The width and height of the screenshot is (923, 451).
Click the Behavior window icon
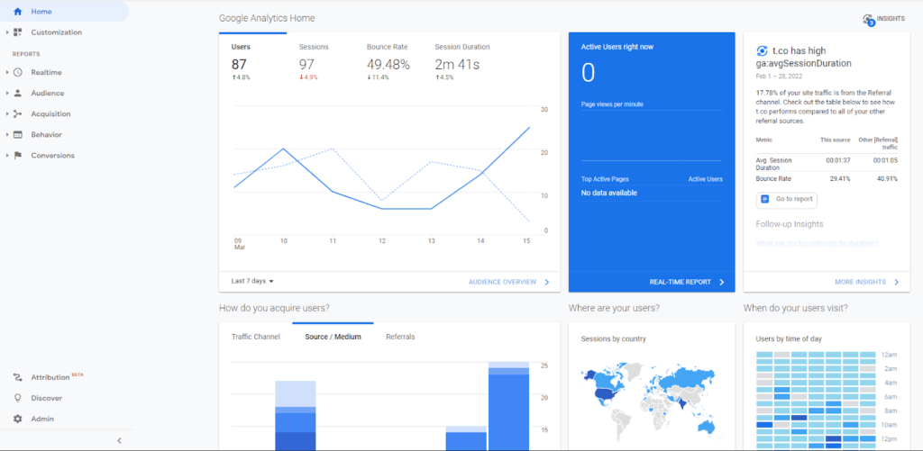tap(18, 135)
